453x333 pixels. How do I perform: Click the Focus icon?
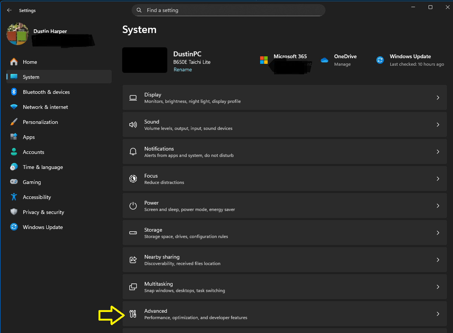coord(133,179)
